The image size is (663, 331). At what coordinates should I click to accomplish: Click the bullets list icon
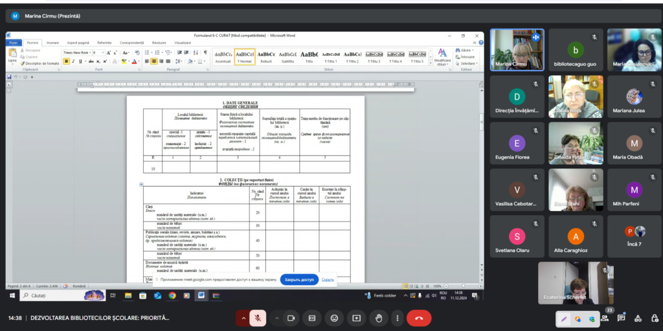point(148,52)
